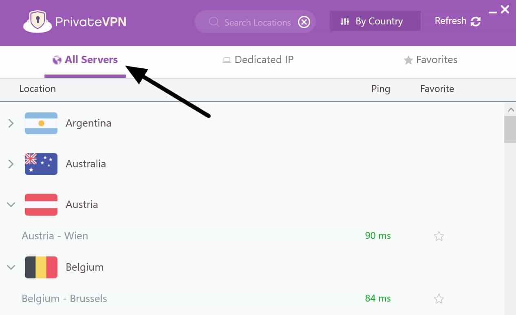Collapse the Austria server list
Image resolution: width=516 pixels, height=315 pixels.
(11, 204)
